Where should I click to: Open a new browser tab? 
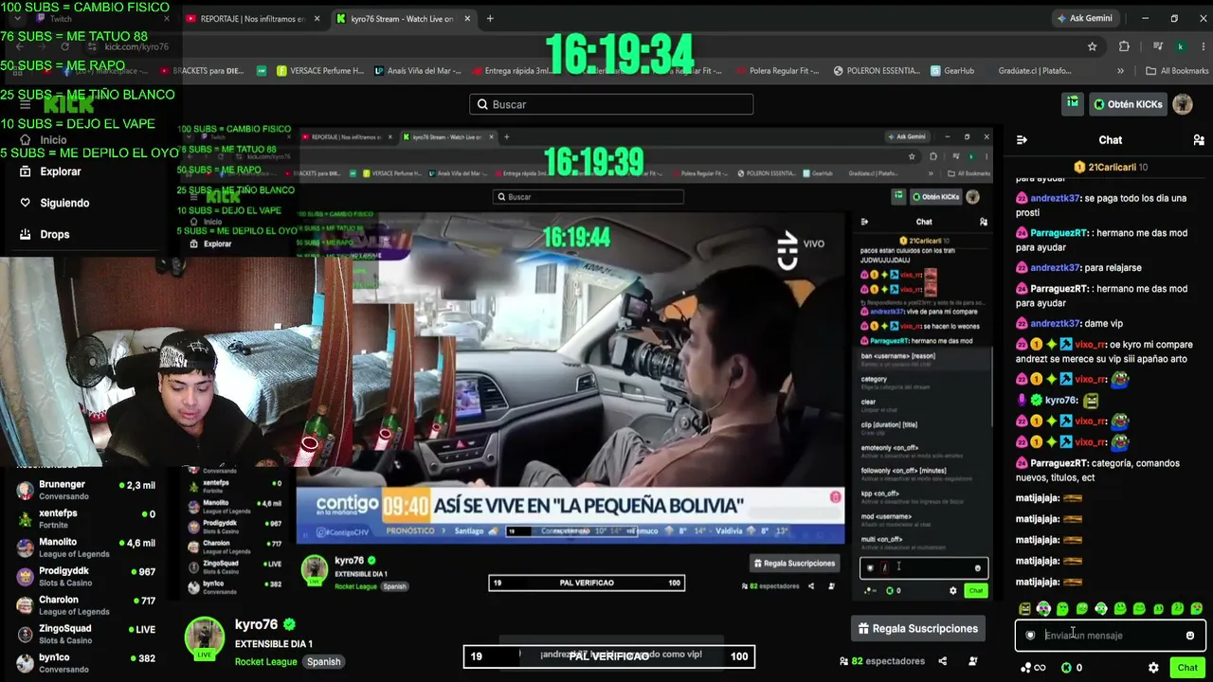[x=490, y=18]
